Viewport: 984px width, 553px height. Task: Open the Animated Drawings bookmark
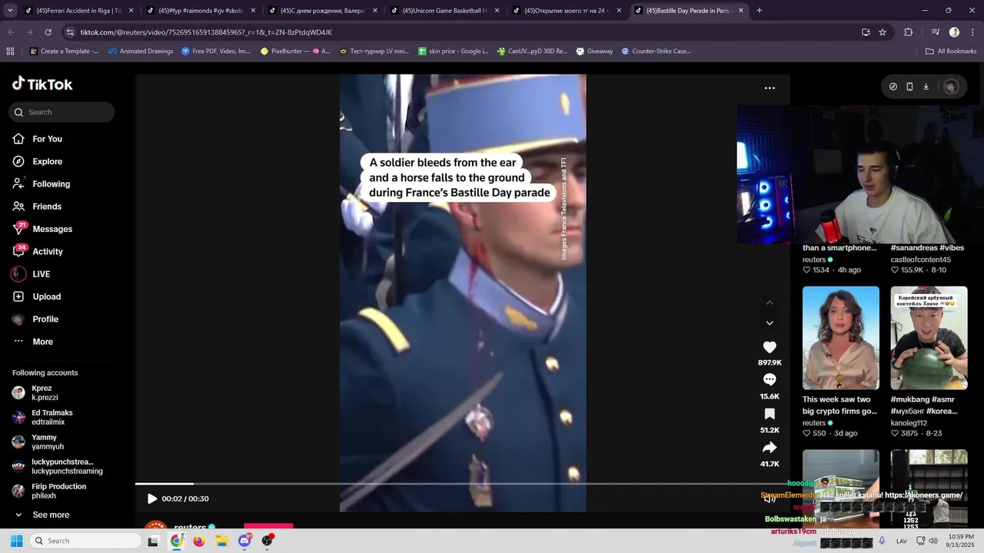click(x=141, y=51)
